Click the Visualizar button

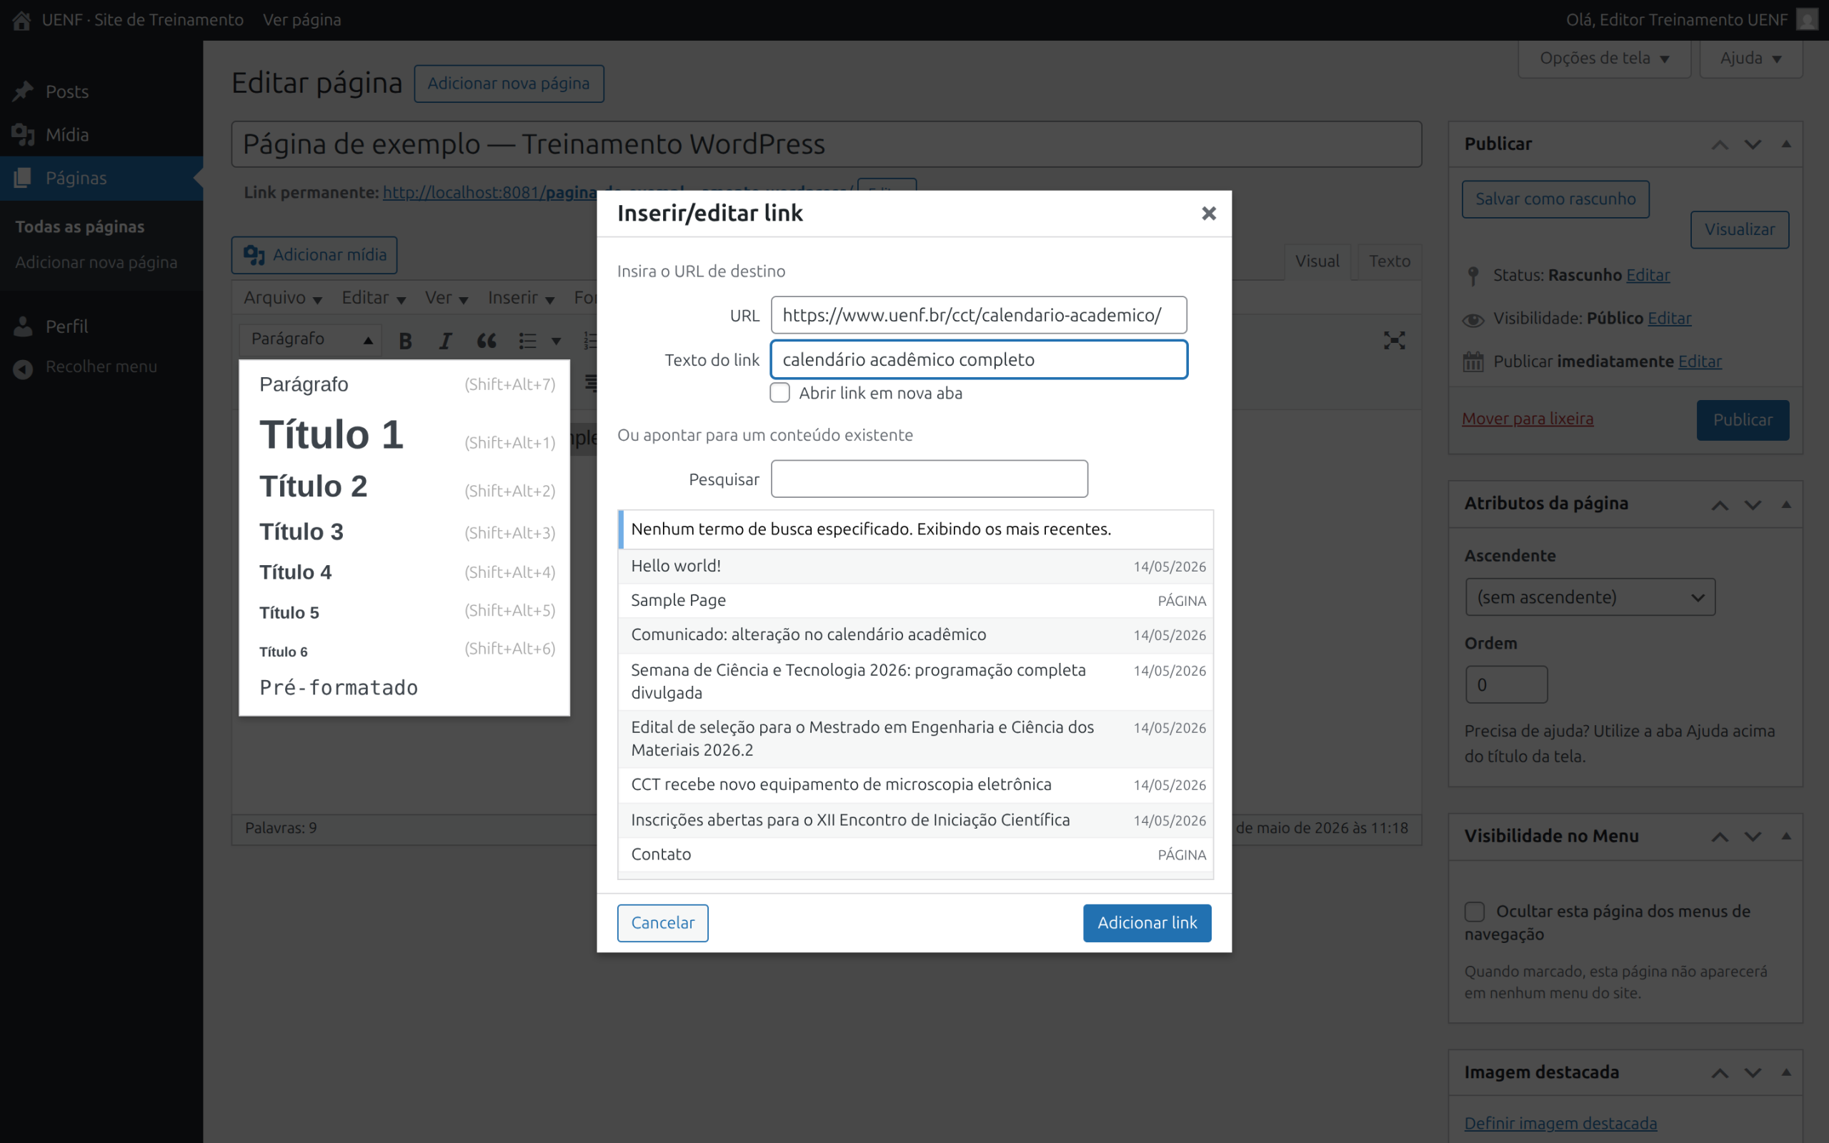tap(1739, 230)
